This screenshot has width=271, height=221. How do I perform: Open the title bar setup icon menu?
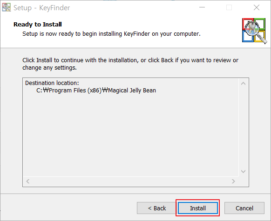click(x=7, y=7)
